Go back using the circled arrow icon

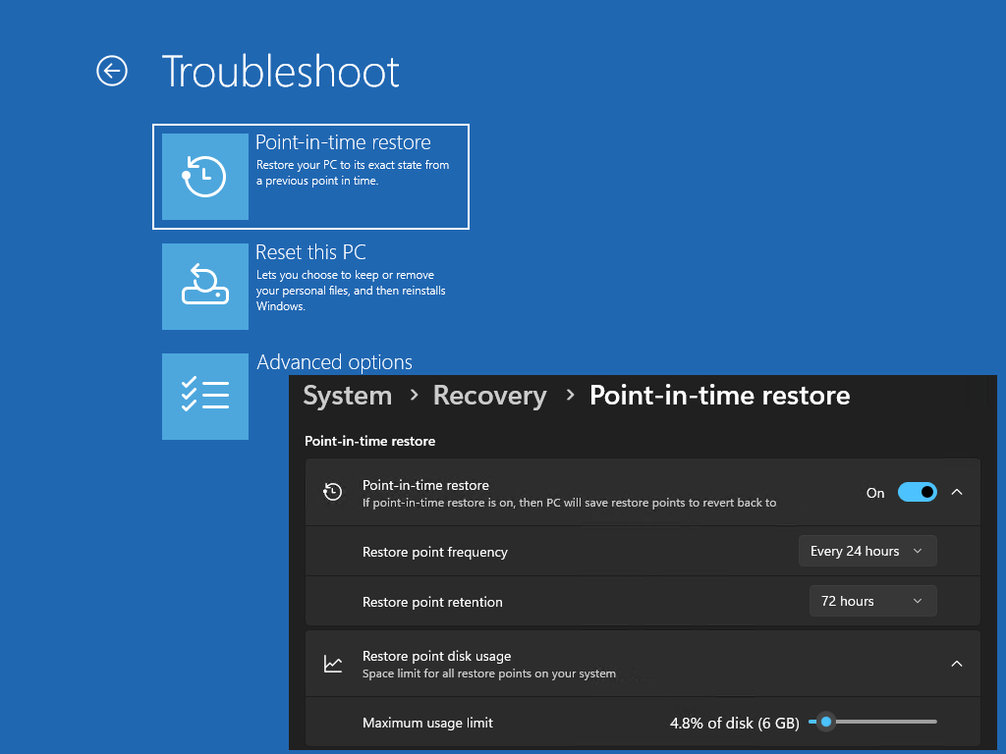[x=112, y=71]
